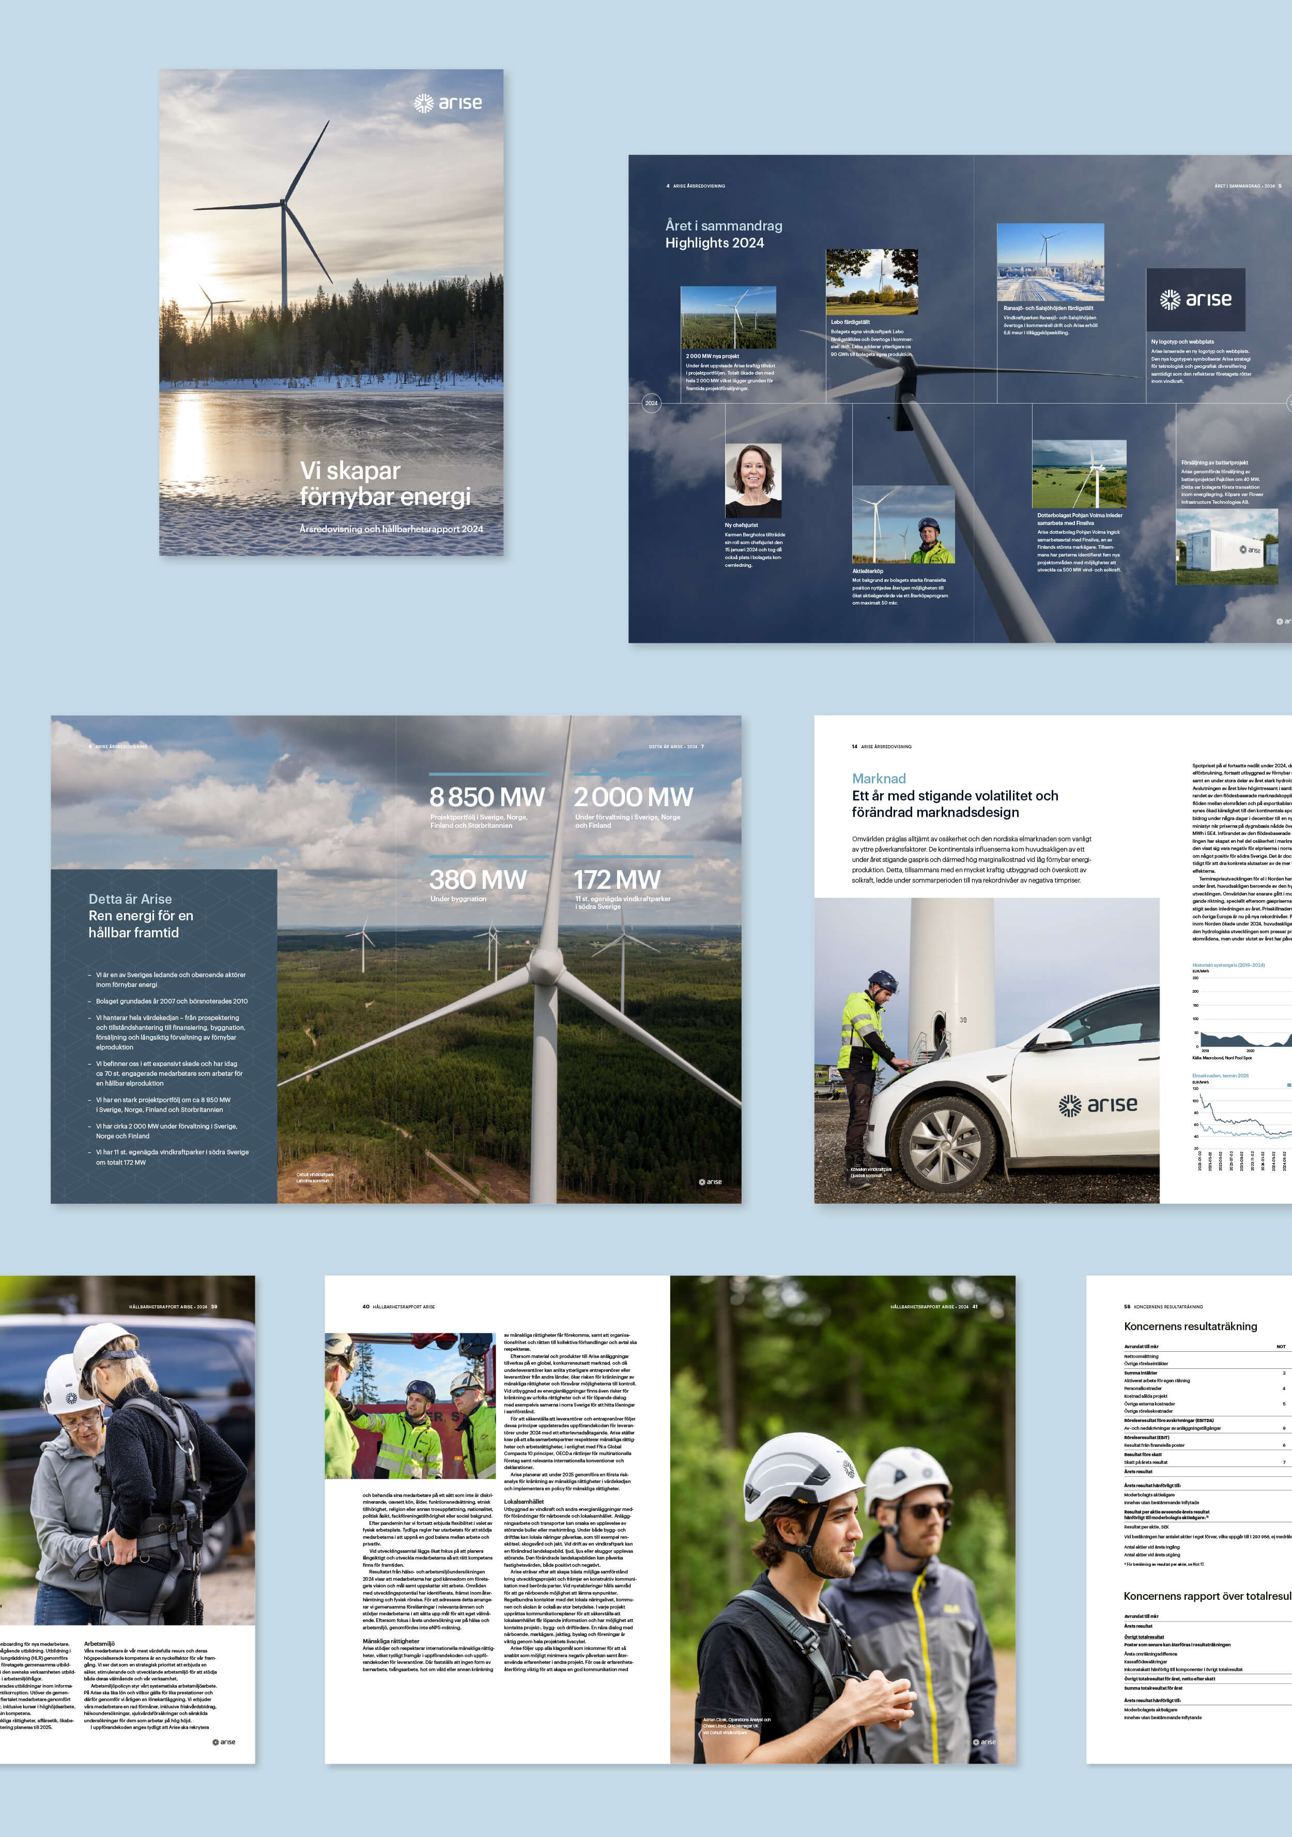
Task: Click the small arise logo on the forest spread
Action: tap(710, 1182)
